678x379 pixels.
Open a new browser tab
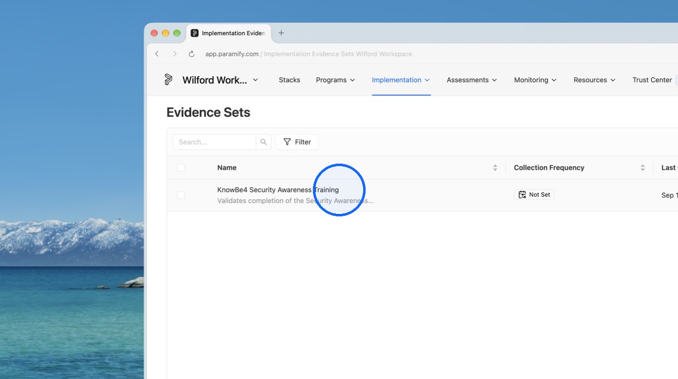[281, 33]
